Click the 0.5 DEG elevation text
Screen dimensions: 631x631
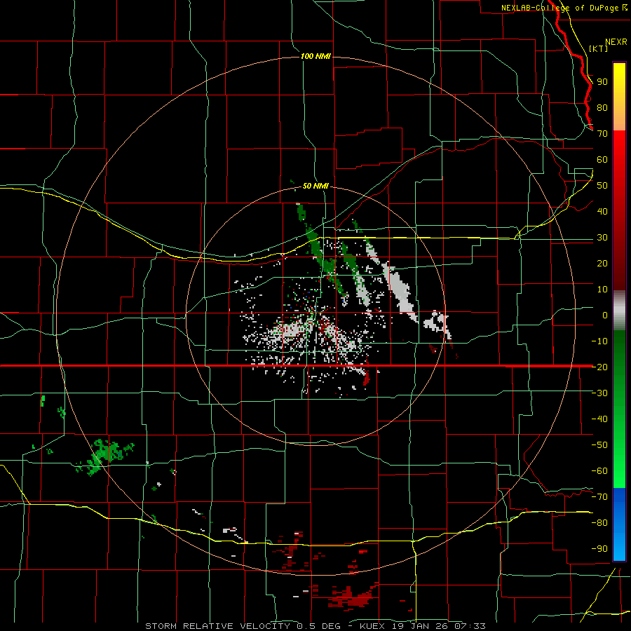tap(319, 626)
